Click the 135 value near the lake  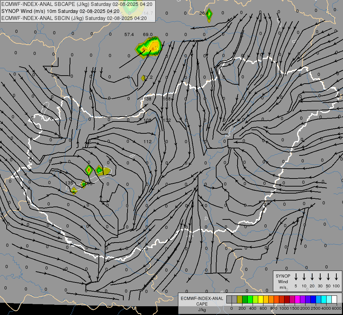pyautogui.click(x=69, y=183)
